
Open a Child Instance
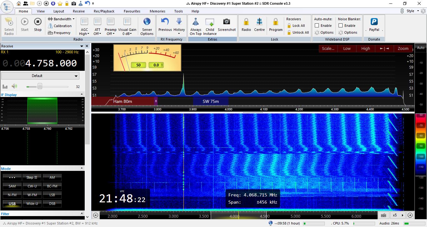[x=210, y=22]
